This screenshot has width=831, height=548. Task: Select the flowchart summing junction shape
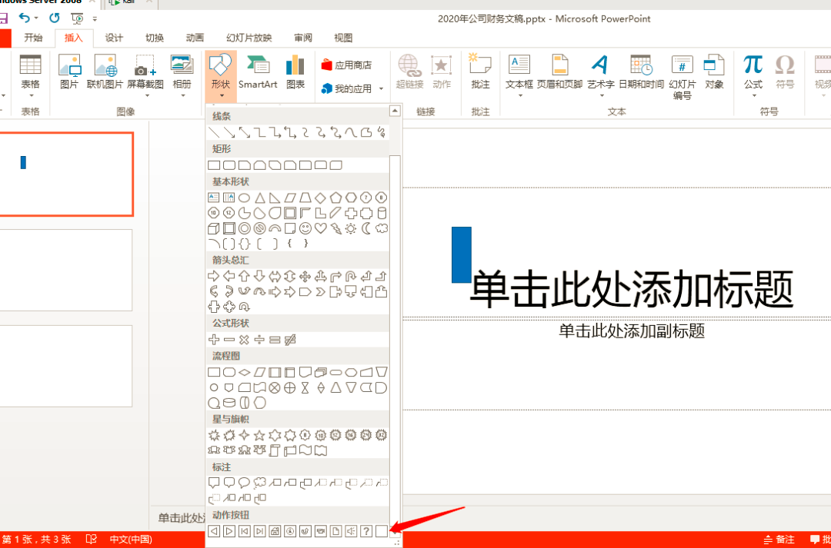(275, 387)
